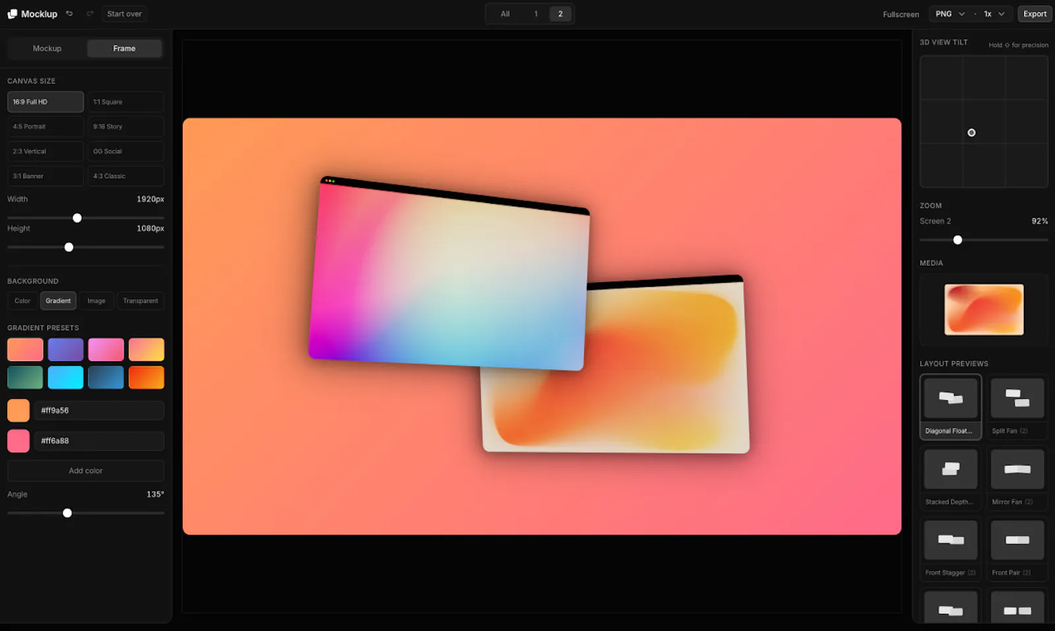Apply the pink-to-yellow gradient preset

(x=146, y=349)
